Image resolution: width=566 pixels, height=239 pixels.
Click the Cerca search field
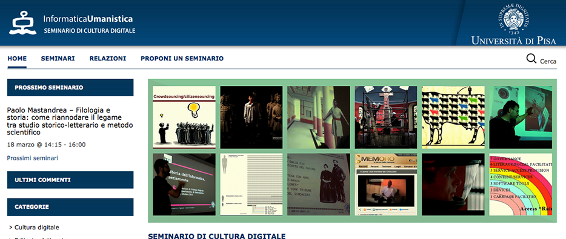[548, 61]
